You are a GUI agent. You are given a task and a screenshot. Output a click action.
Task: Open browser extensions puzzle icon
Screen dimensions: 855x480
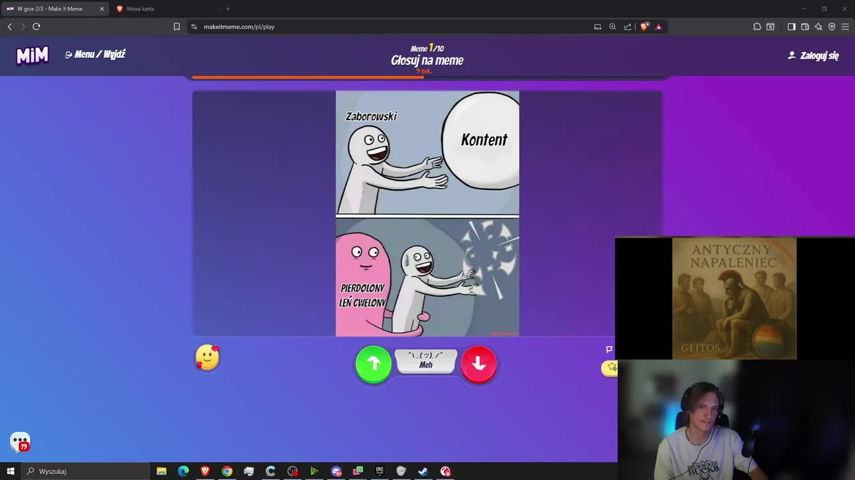pyautogui.click(x=757, y=27)
